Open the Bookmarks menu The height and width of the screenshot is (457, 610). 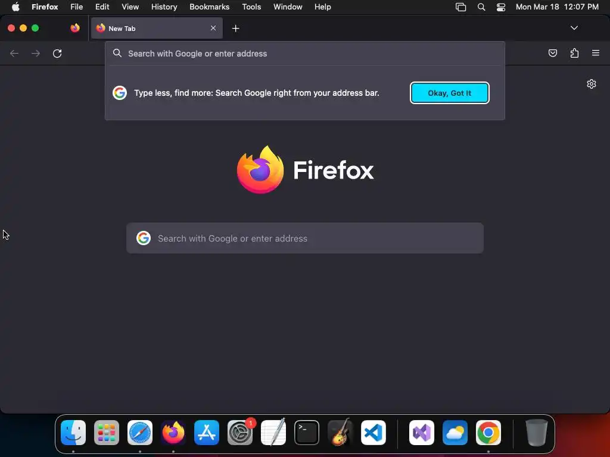tap(209, 7)
